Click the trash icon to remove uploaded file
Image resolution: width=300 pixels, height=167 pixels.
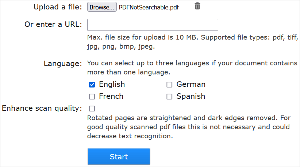tap(197, 6)
